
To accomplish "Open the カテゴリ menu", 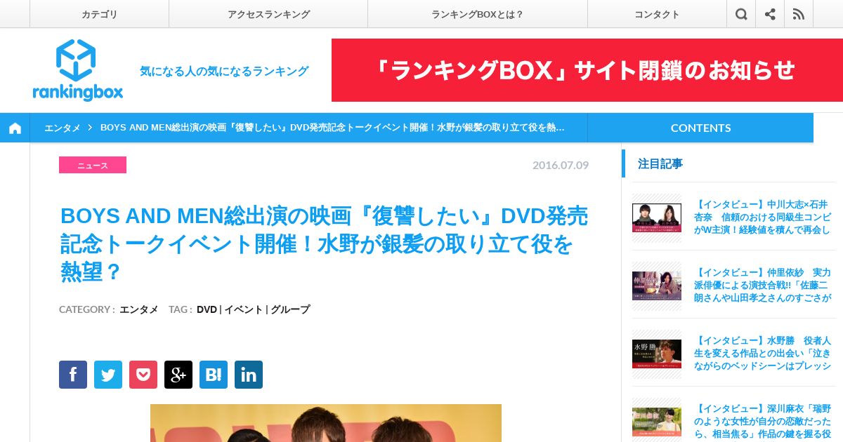I will pyautogui.click(x=99, y=14).
